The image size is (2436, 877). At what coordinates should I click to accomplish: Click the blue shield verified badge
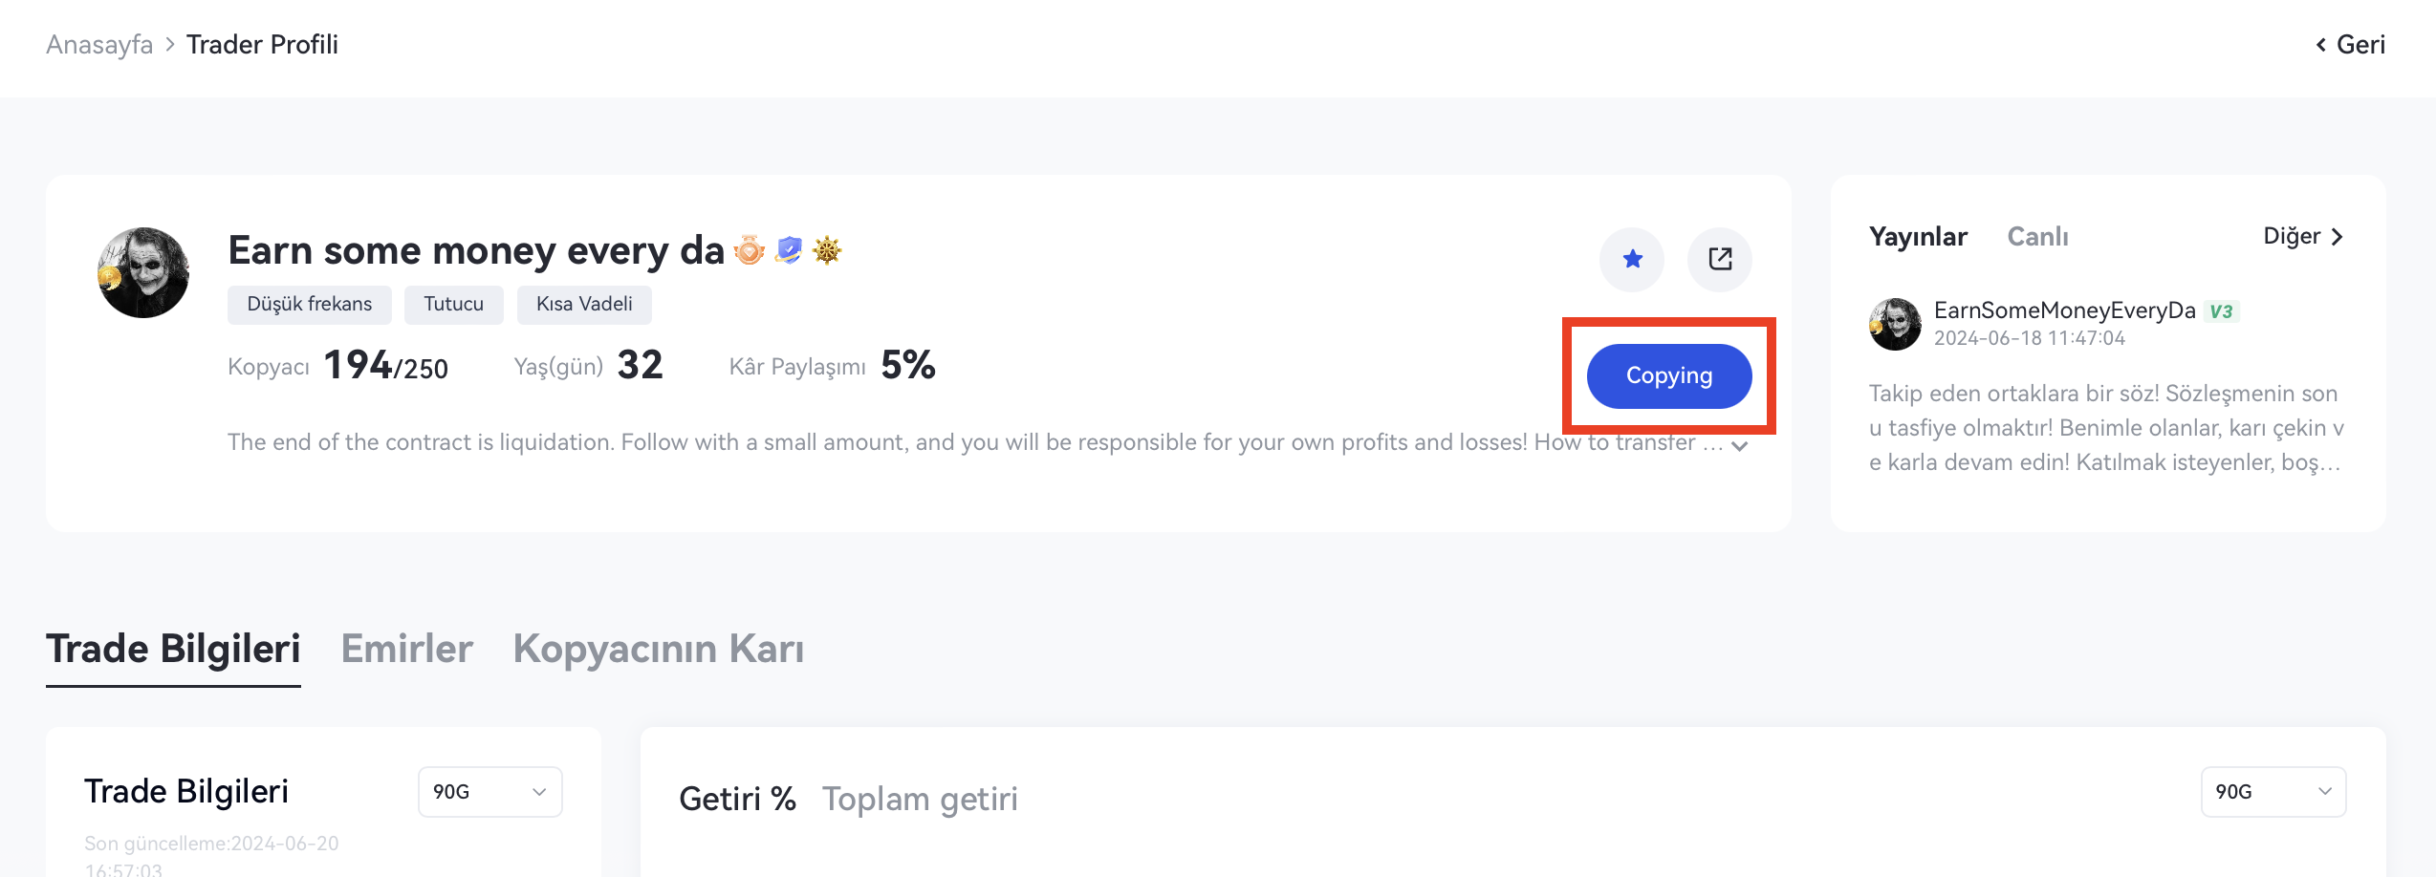pyautogui.click(x=789, y=250)
